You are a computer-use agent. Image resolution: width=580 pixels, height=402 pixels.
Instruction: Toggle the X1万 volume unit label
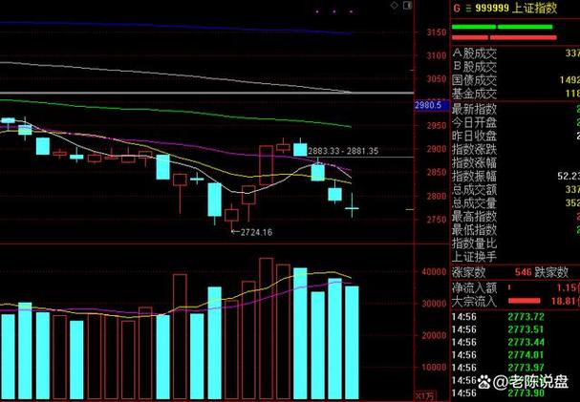[x=425, y=395]
